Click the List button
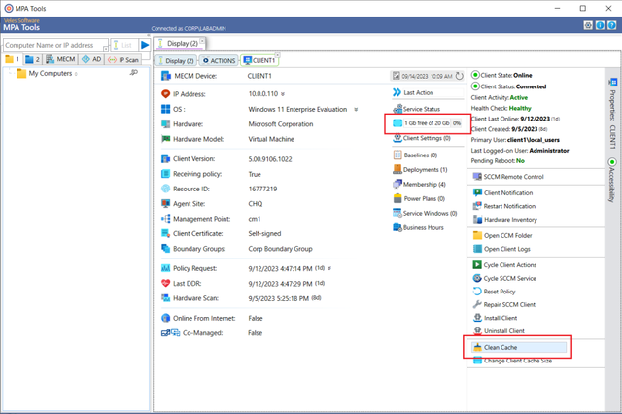622x414 pixels. tap(123, 45)
